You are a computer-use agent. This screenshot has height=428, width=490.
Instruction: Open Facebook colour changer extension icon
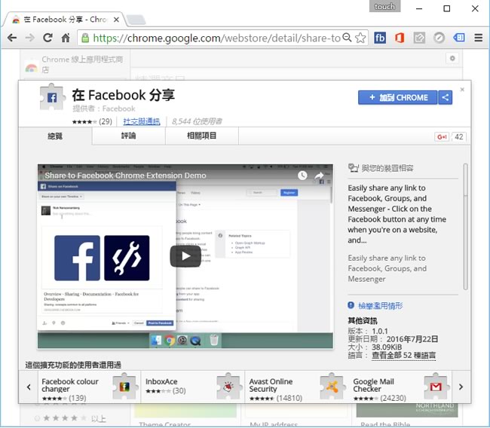click(124, 387)
